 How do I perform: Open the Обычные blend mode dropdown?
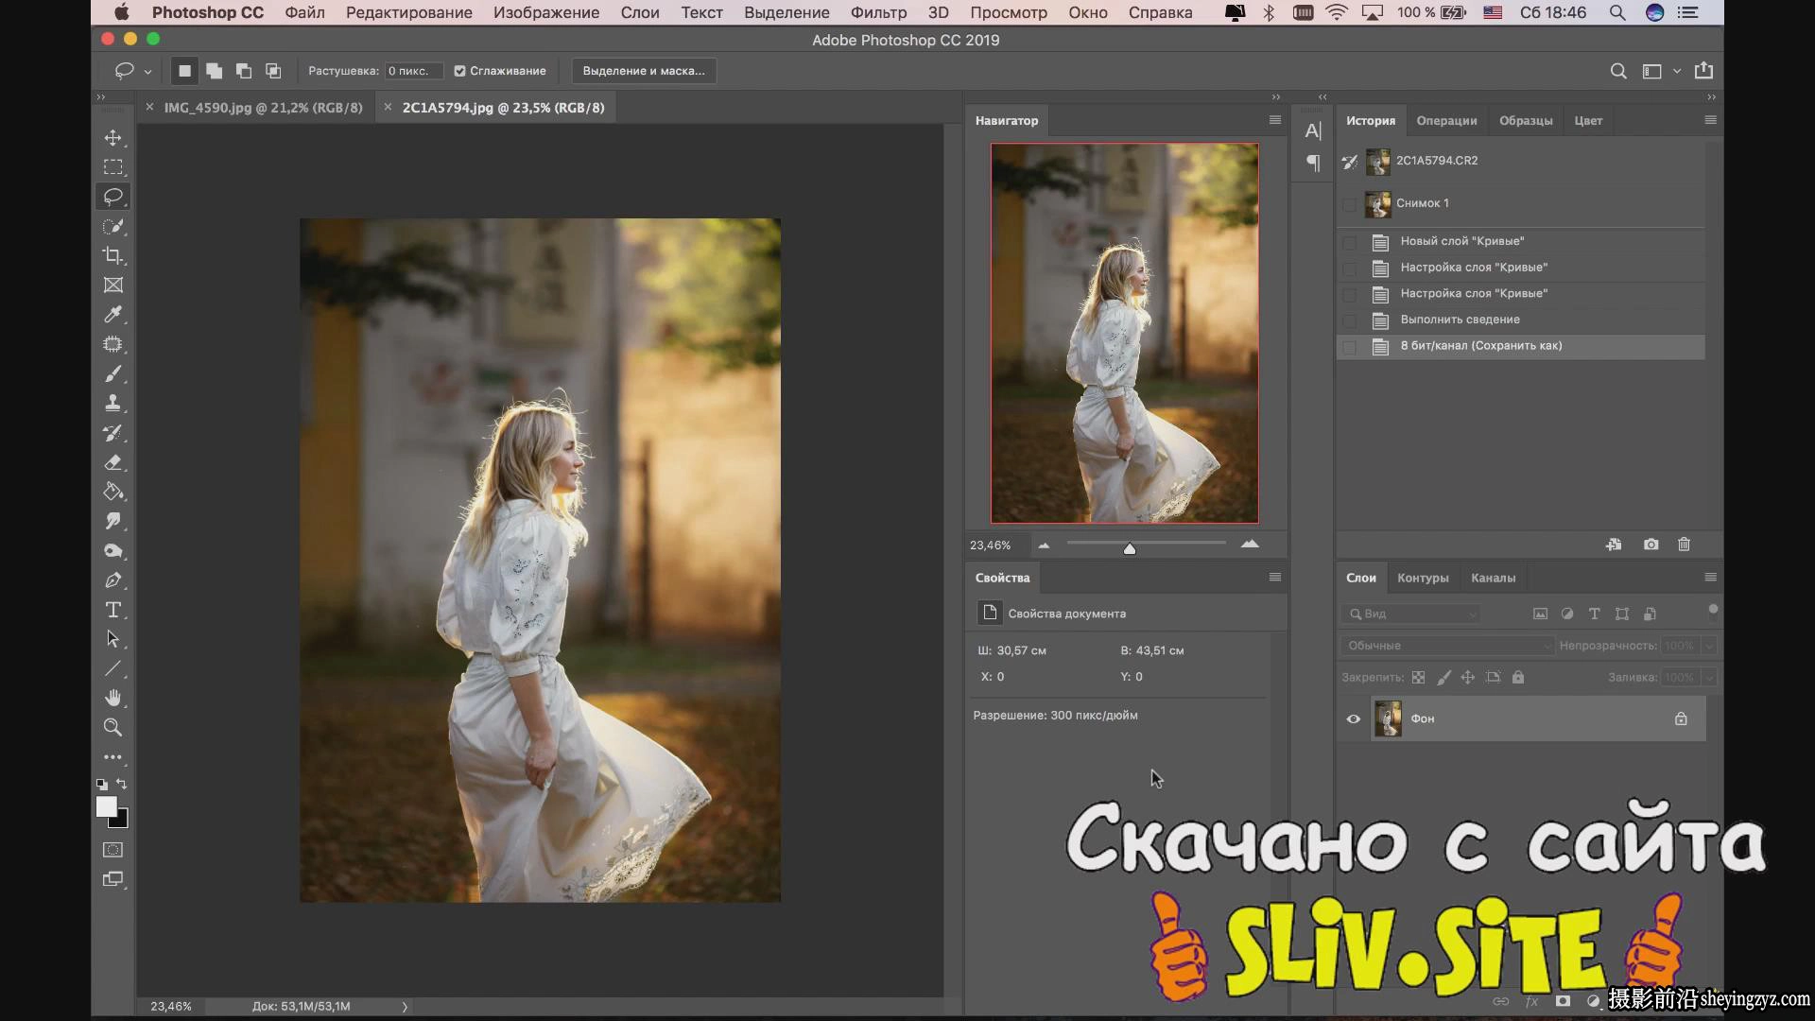(x=1446, y=646)
